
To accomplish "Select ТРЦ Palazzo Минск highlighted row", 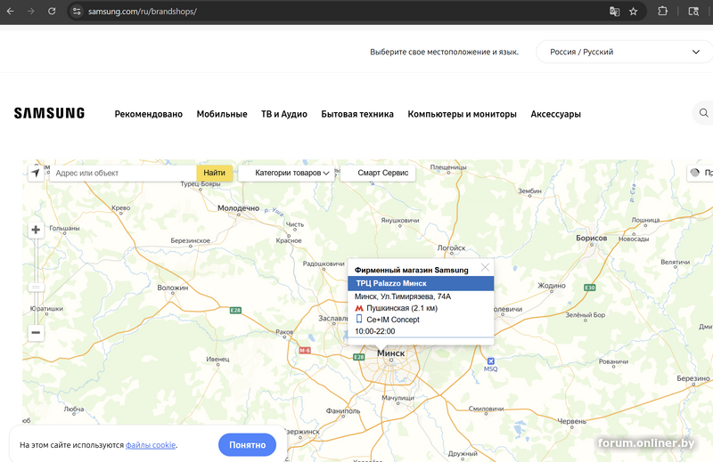I will [421, 283].
